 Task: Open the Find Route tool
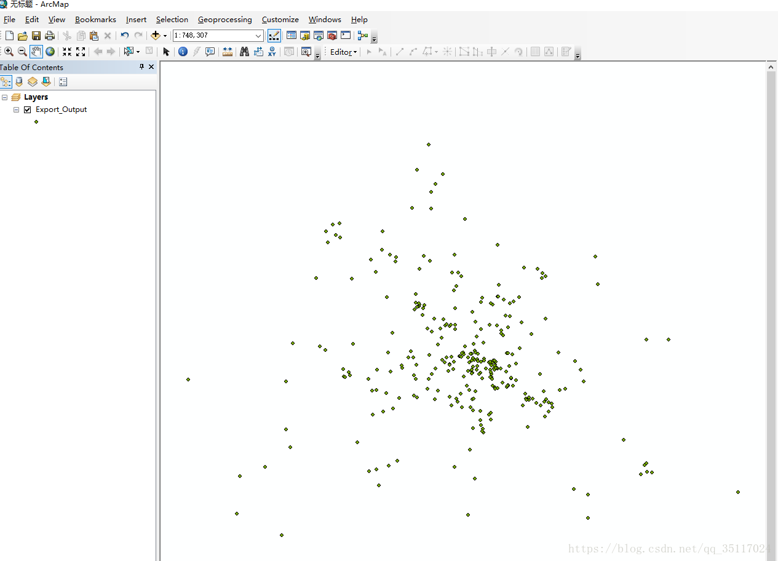click(258, 52)
